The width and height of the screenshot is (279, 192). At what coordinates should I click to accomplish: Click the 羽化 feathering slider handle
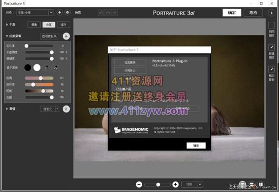click(27, 46)
